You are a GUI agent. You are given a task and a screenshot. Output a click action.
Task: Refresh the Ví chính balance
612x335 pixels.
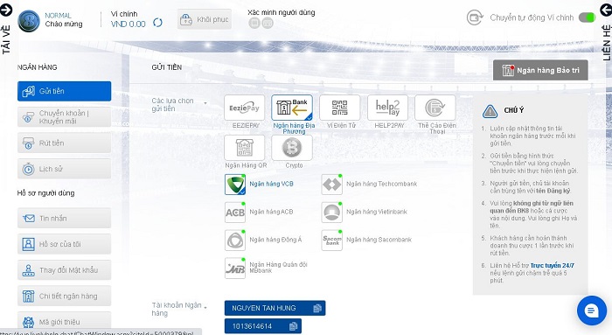157,23
